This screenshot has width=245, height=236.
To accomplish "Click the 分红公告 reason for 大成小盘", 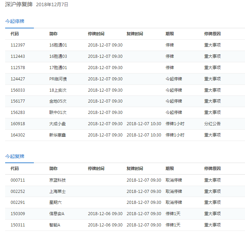I will (x=212, y=124).
